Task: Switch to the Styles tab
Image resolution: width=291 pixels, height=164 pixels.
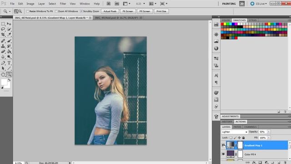Action: [253, 20]
